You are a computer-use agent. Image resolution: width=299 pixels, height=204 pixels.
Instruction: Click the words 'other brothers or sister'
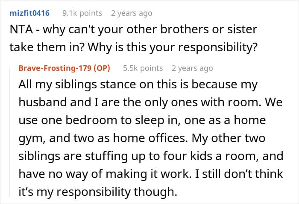pyautogui.click(x=192, y=29)
